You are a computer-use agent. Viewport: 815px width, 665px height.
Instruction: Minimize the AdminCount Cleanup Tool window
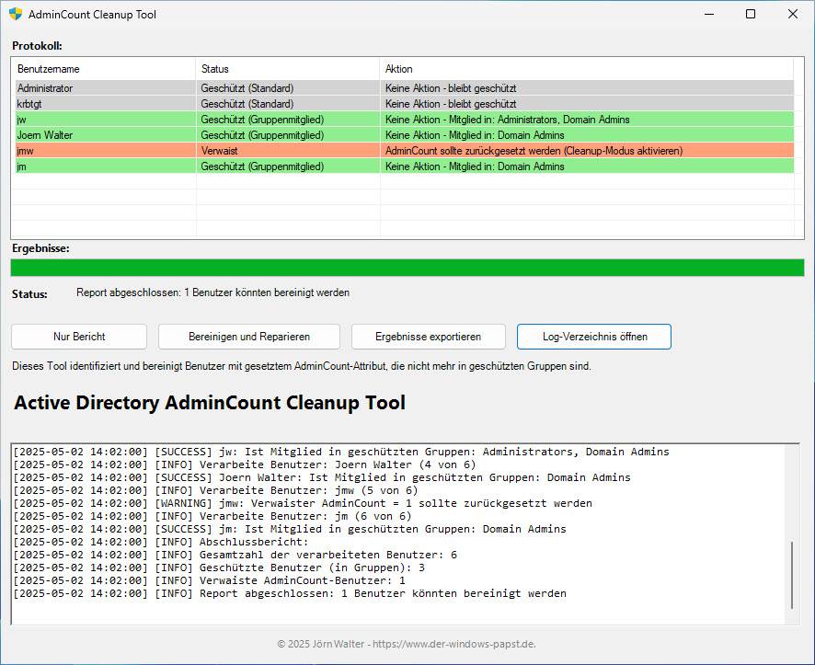coord(708,14)
